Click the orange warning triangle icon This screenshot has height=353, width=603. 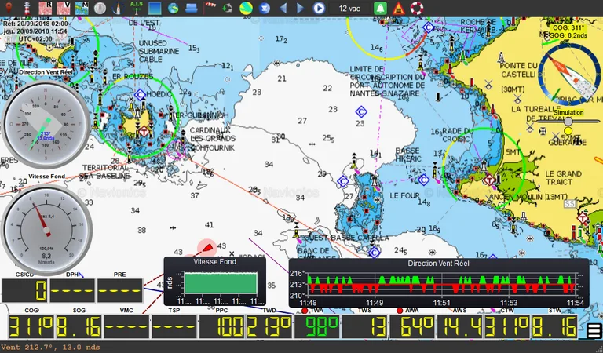pos(398,8)
